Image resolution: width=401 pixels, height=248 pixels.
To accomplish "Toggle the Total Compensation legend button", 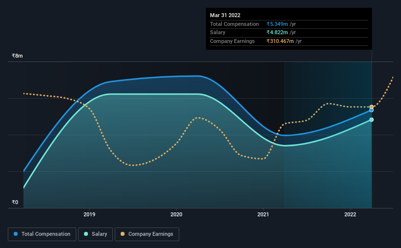I will pyautogui.click(x=42, y=234).
